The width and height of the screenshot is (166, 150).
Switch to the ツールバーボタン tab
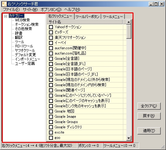(x=88, y=17)
